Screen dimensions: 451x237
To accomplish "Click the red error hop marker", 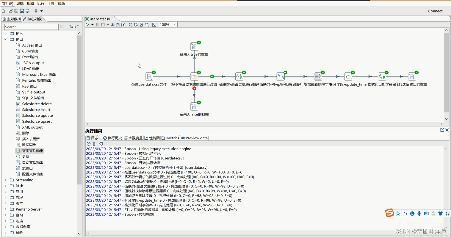I will (x=194, y=89).
